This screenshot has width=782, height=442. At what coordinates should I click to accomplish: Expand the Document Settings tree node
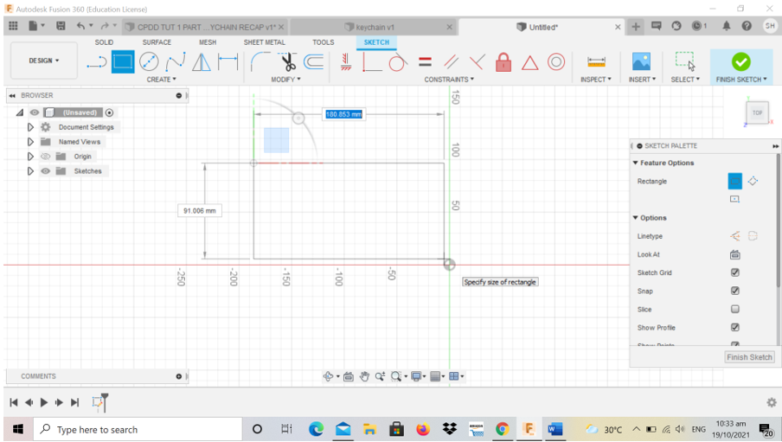tap(30, 127)
